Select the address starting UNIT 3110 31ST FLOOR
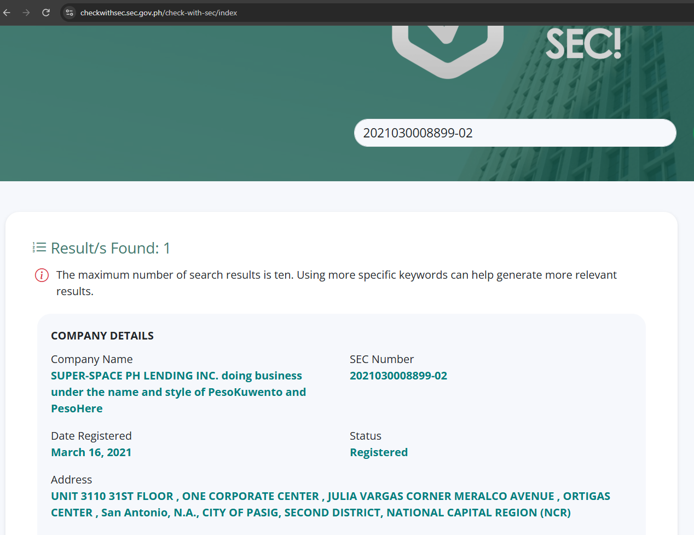 pyautogui.click(x=331, y=504)
